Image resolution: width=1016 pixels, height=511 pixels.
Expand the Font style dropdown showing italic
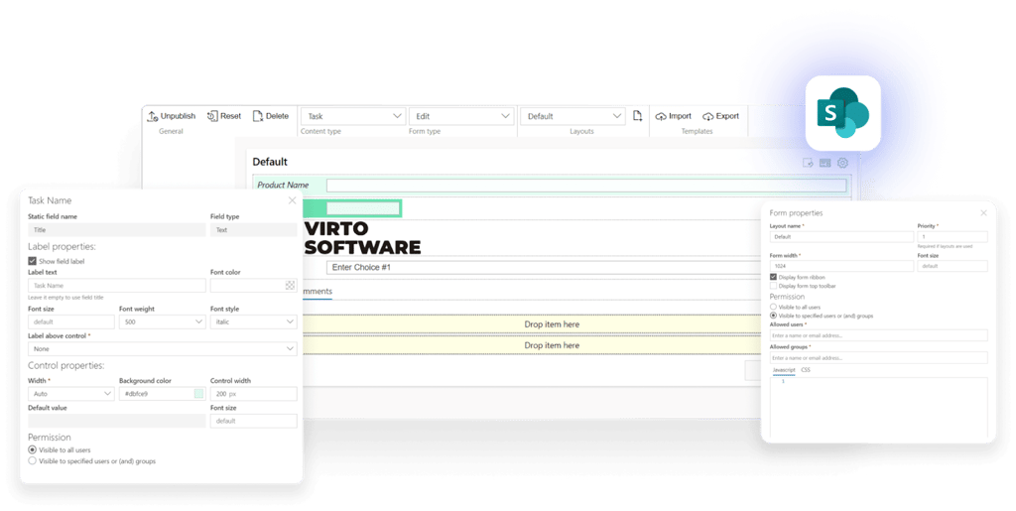(x=253, y=321)
